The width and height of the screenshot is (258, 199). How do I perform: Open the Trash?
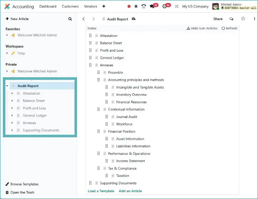tap(20, 192)
